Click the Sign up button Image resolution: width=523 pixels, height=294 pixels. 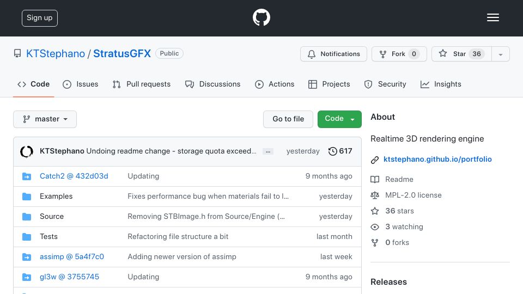tap(40, 18)
